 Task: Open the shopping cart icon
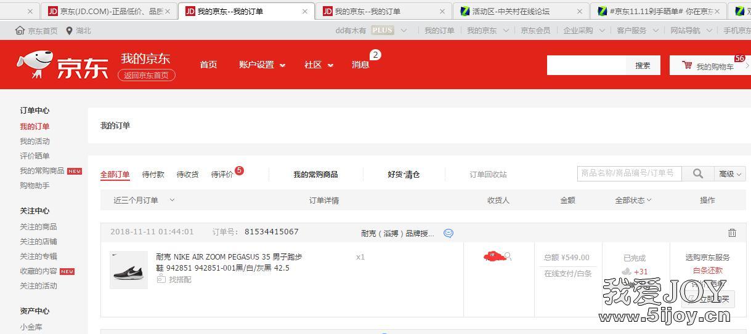(686, 65)
